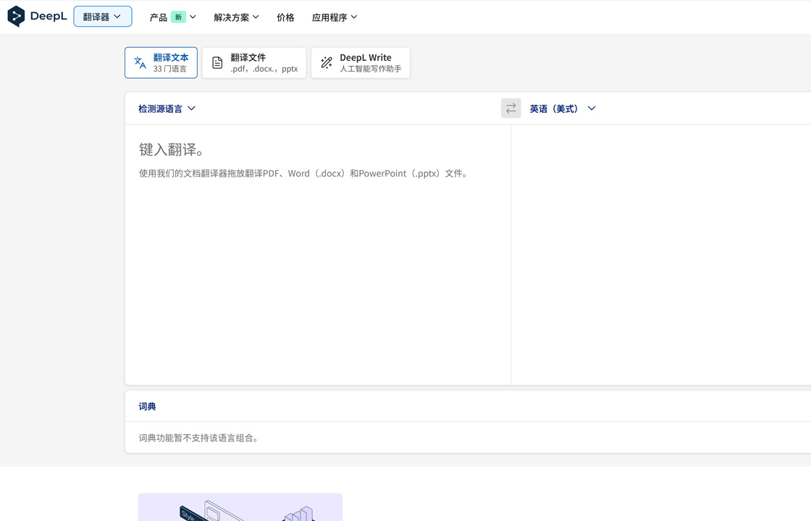Screen dimensions: 811x521
Task: Click the chevron next to 应用程序
Action: tap(354, 17)
